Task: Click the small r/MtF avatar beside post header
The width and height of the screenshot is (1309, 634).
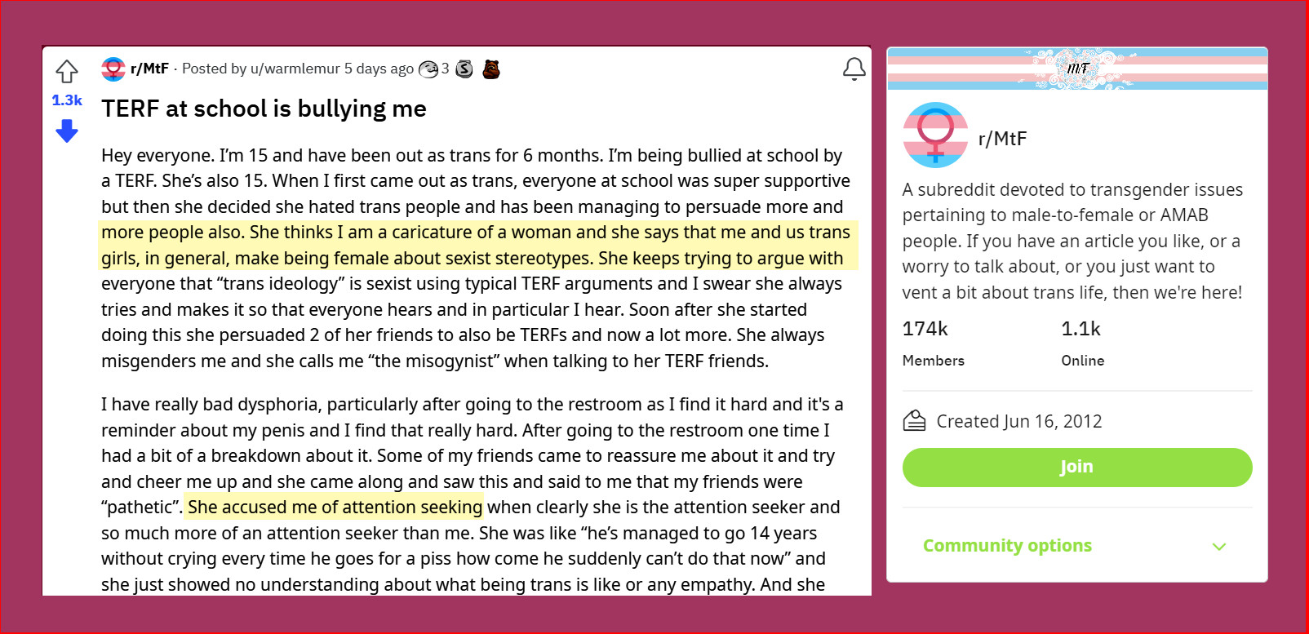Action: pyautogui.click(x=113, y=69)
